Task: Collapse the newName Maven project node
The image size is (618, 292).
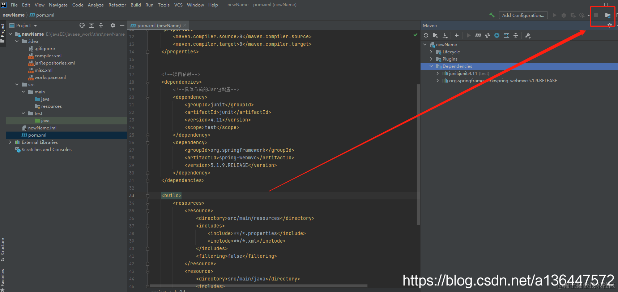Action: tap(425, 44)
